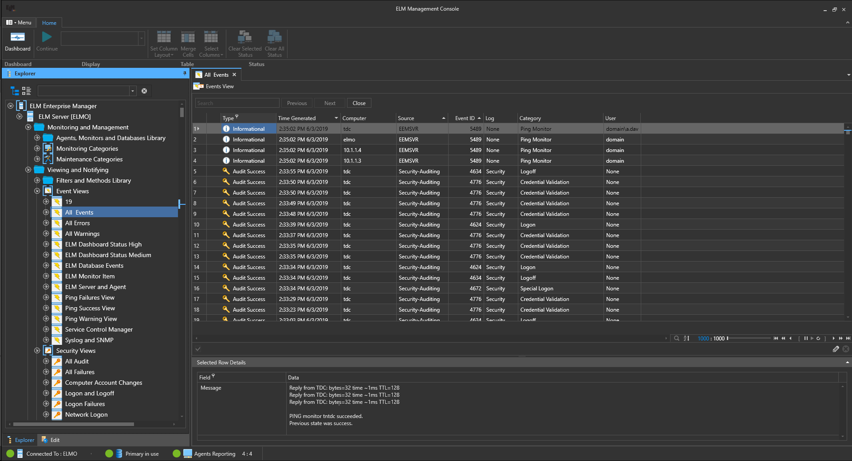Screen dimensions: 852x461
Task: Open the Time Generated column dropdown
Action: point(336,118)
